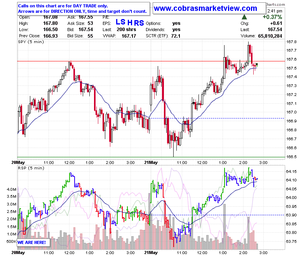Click the Open value 167.08
Screen dimensions: 303x256
[50, 17]
